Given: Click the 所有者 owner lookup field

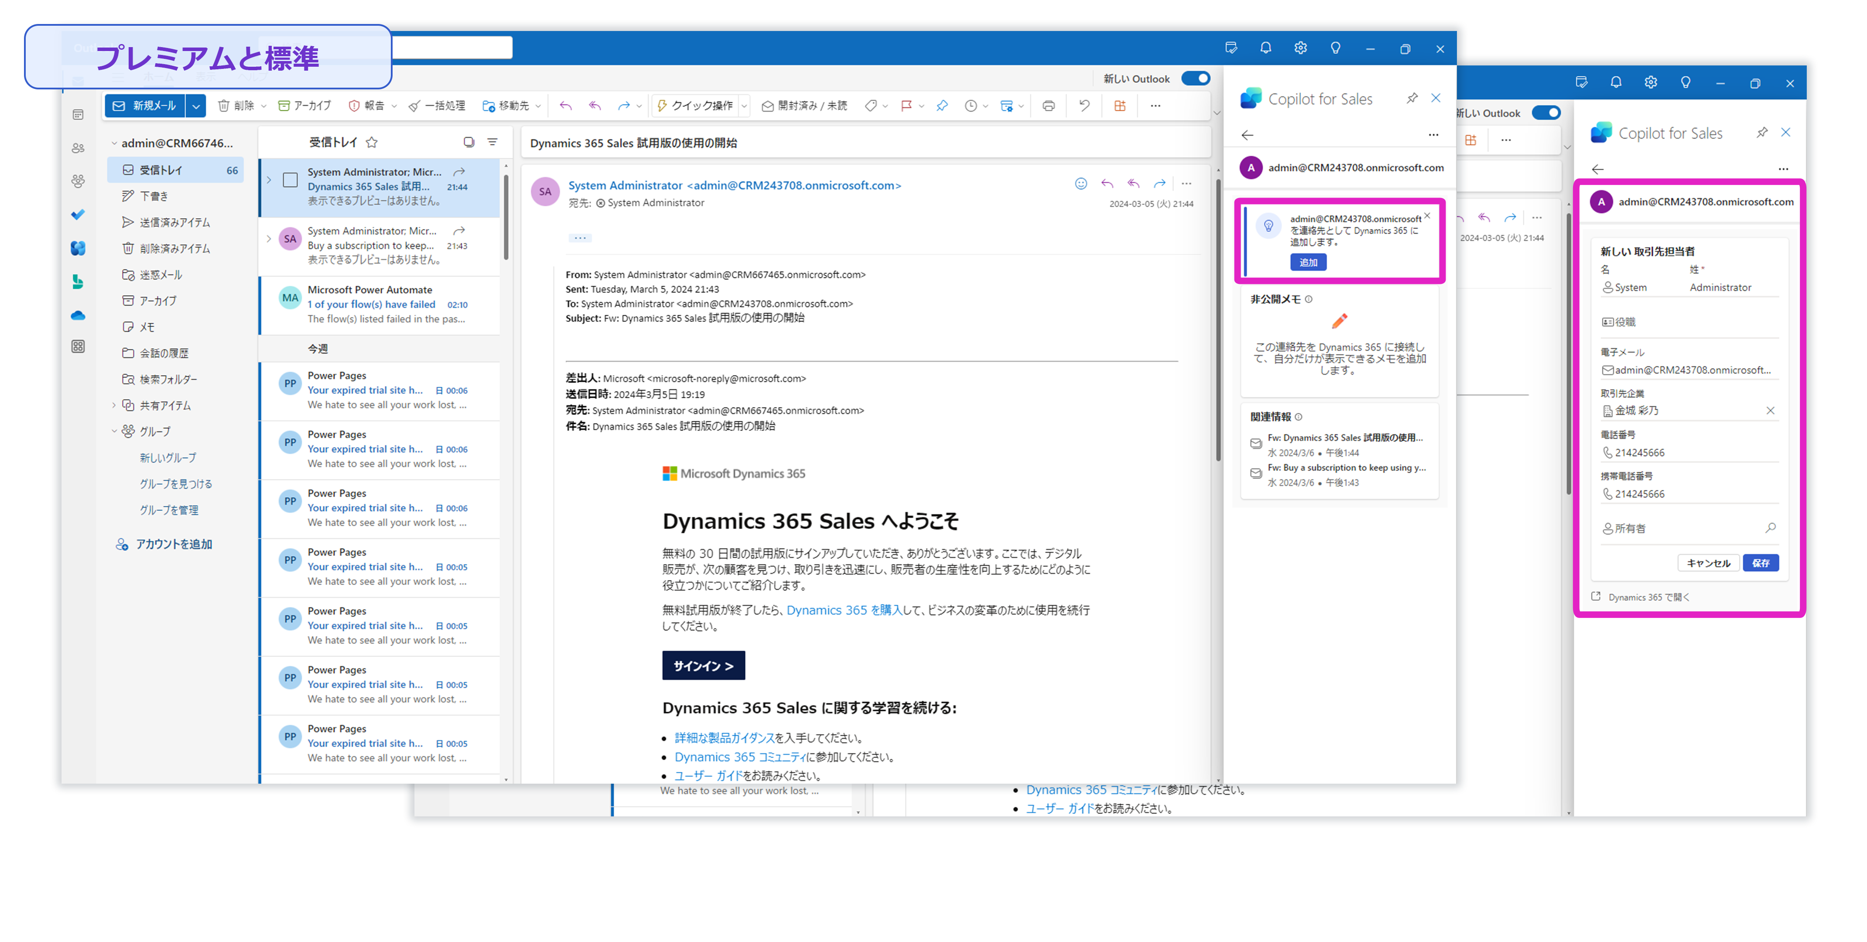Looking at the screenshot, I should tap(1689, 528).
